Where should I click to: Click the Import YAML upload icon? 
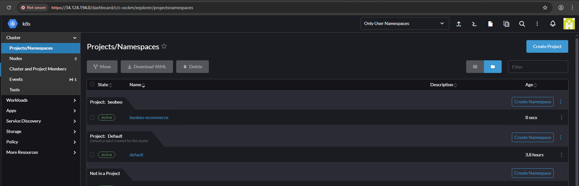click(x=459, y=24)
